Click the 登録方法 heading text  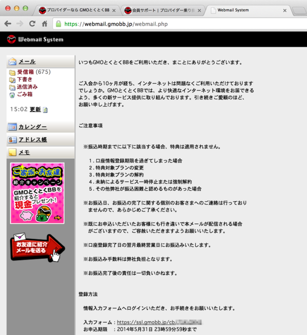tap(88, 294)
